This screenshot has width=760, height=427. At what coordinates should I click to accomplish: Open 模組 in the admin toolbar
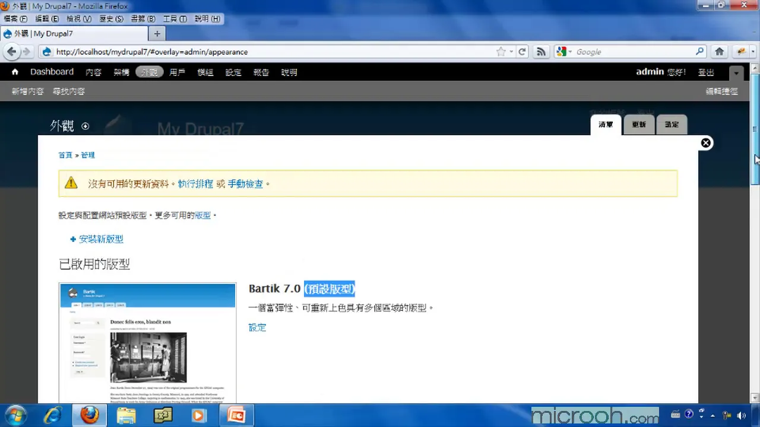coord(205,72)
